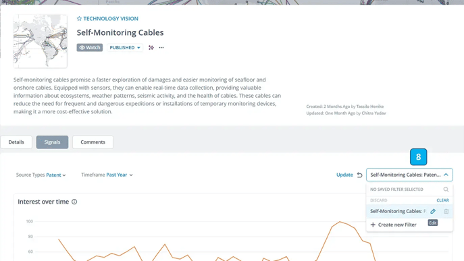Select the Signals tab
This screenshot has height=261, width=464.
(53, 142)
